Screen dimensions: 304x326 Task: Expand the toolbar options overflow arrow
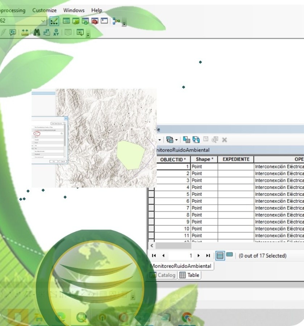pos(124,24)
